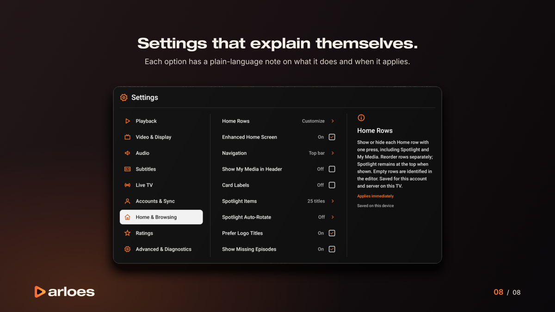Uncheck the Show Missing Episodes checkbox
This screenshot has width=555, height=312.
click(332, 249)
